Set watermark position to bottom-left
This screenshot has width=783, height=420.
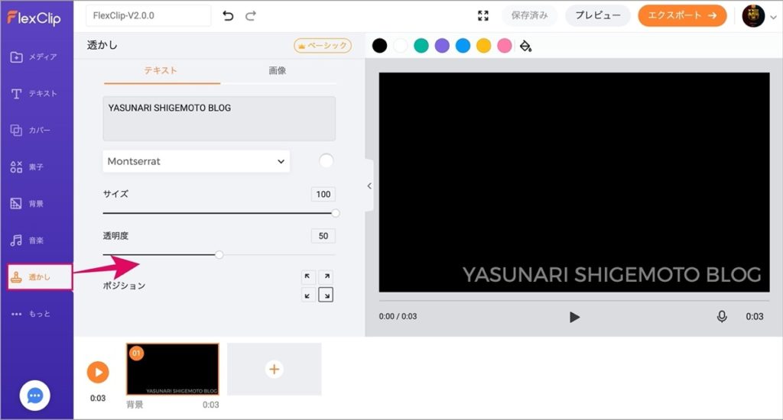(x=308, y=295)
